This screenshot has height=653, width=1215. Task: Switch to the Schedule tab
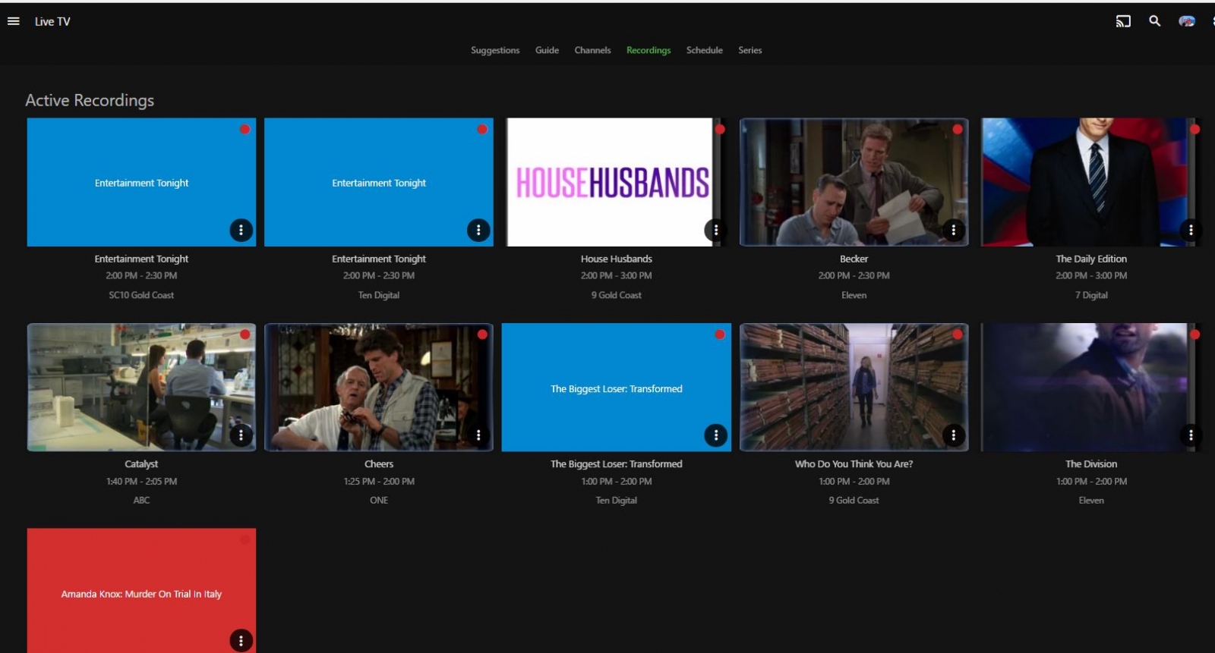(704, 50)
